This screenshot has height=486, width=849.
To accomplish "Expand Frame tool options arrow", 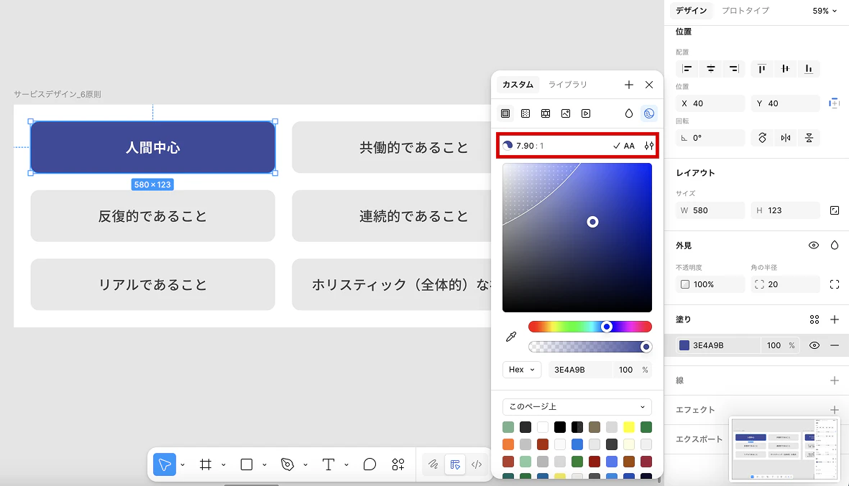I will pyautogui.click(x=223, y=465).
